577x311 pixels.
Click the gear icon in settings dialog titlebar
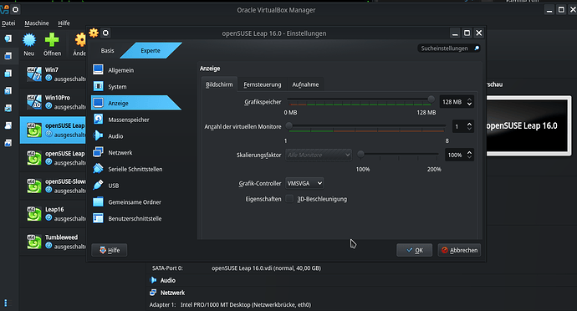[94, 33]
